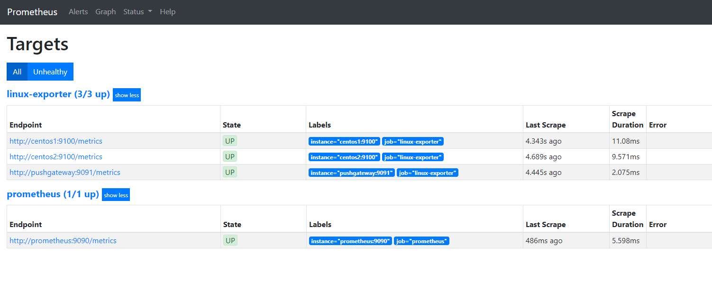Click the 11.08ms scrape duration

626,141
